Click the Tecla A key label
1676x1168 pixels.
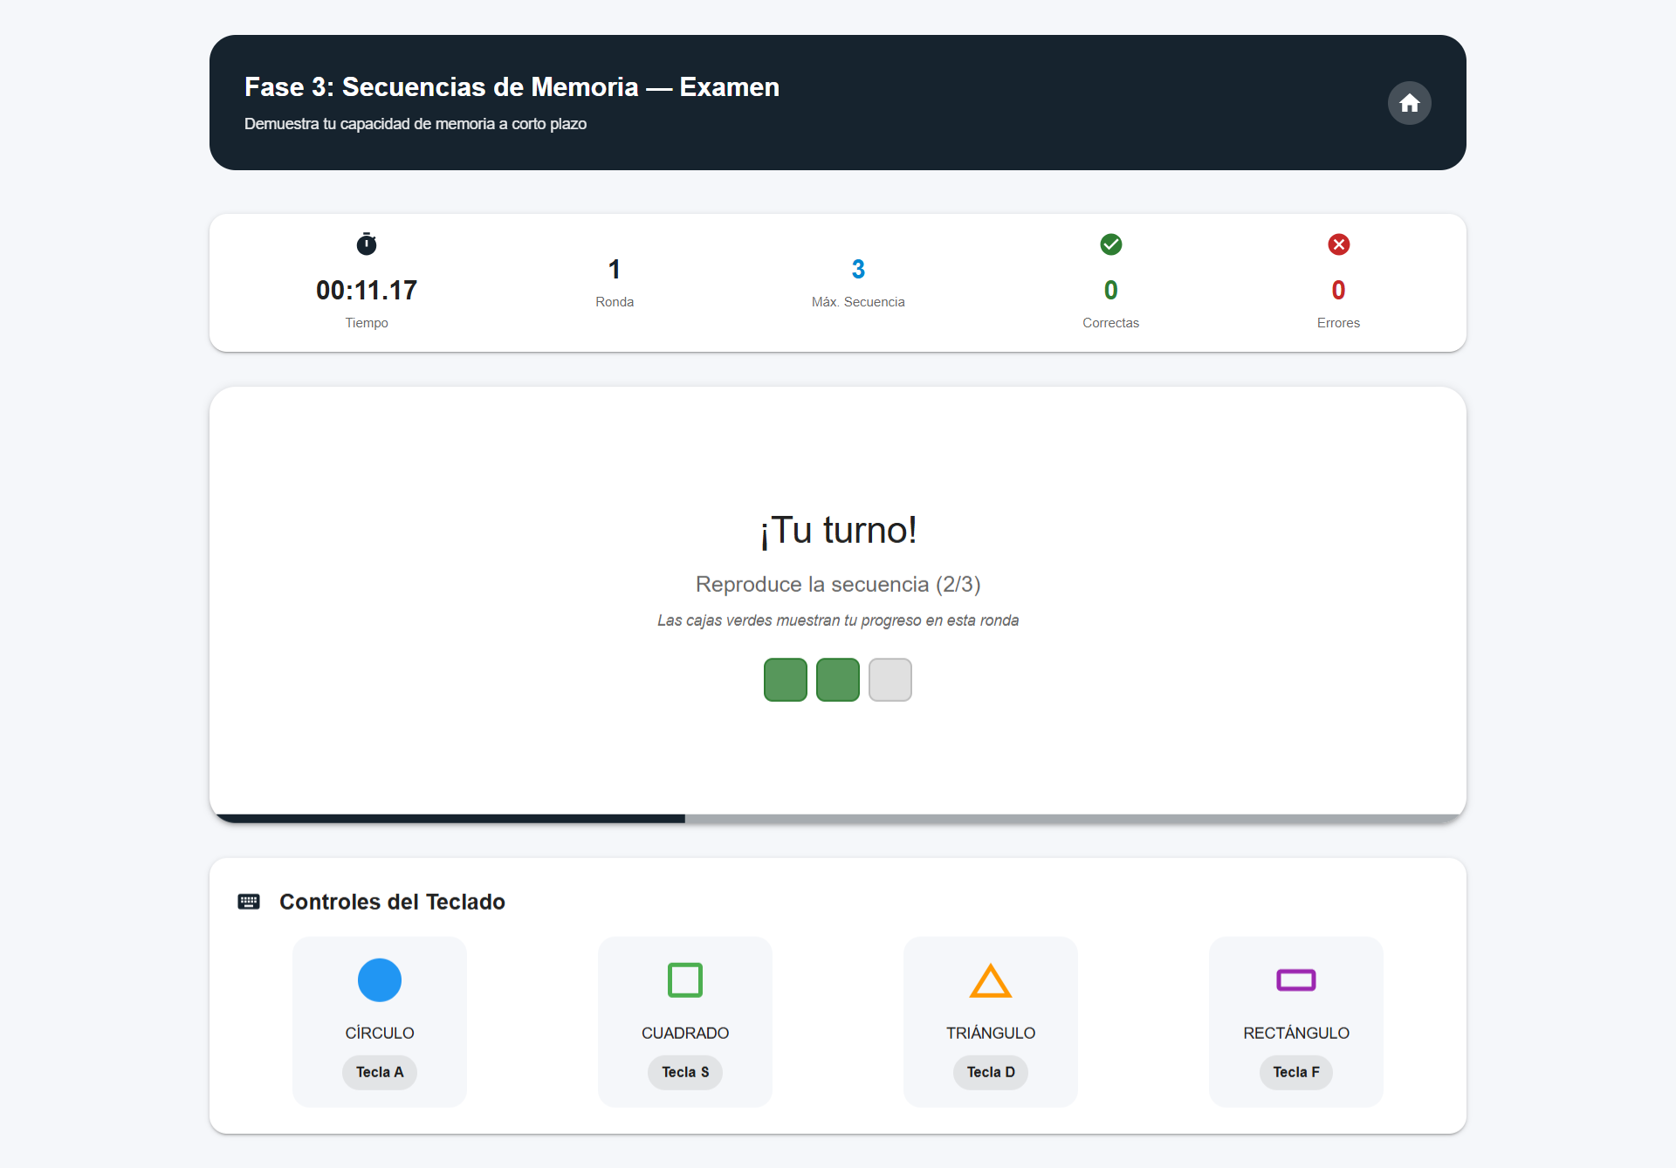[379, 1072]
